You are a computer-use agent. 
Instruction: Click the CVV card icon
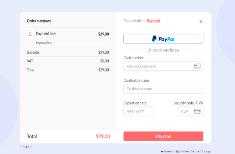click(x=197, y=111)
